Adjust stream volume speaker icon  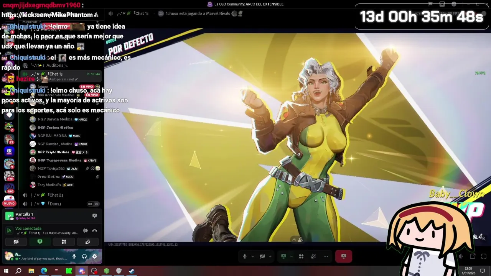[461, 256]
